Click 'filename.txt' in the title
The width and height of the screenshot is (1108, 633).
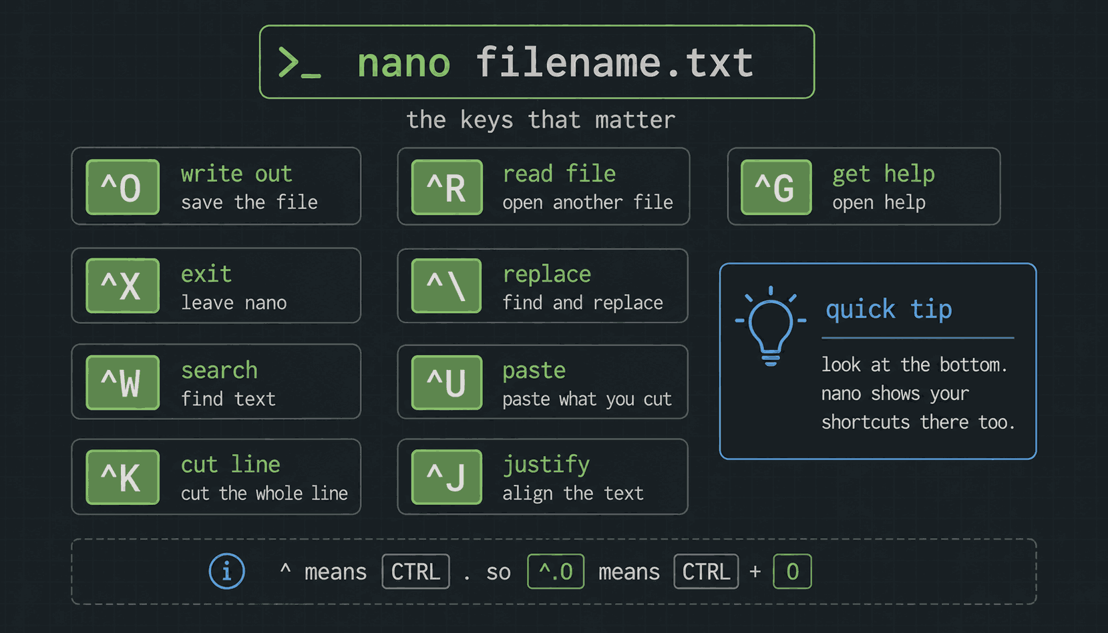[615, 63]
